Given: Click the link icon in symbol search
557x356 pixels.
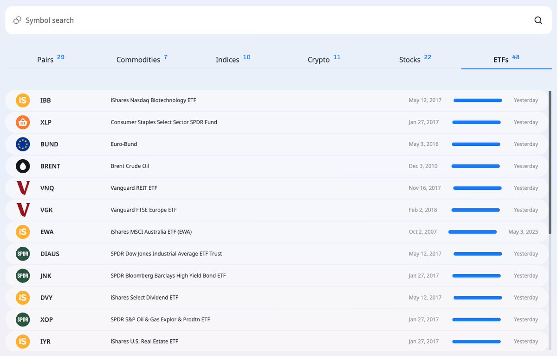Looking at the screenshot, I should point(17,20).
